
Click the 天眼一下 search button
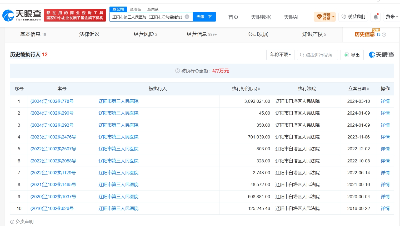204,17
